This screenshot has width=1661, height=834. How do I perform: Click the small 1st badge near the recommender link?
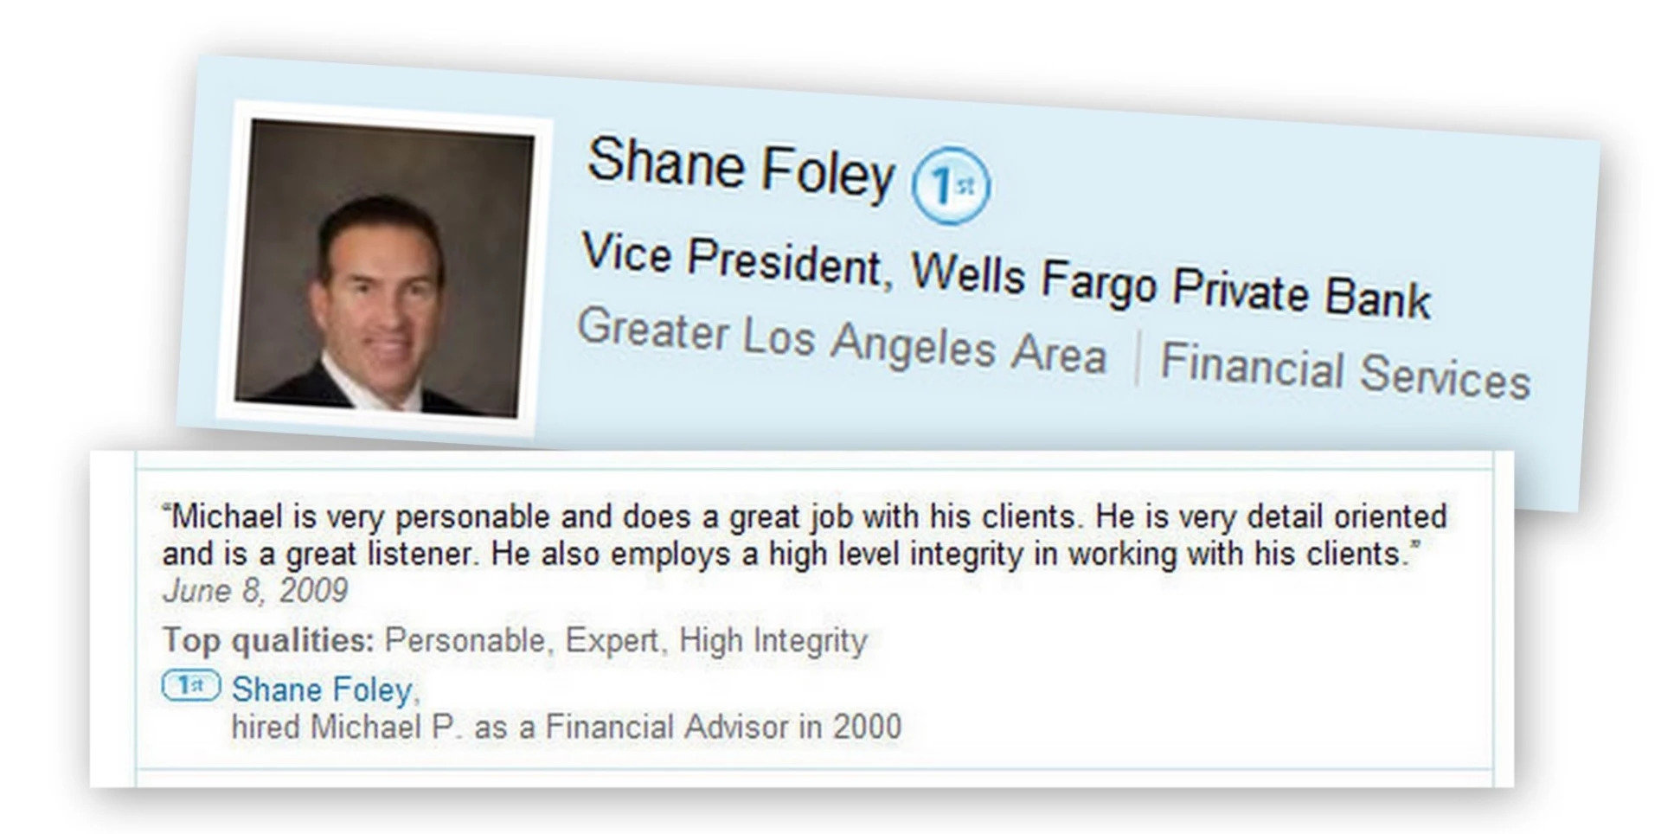191,687
